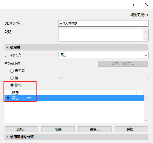This screenshot has height=143, width=153.
Task: Click the 順番 column header
Action: (x=74, y=93)
